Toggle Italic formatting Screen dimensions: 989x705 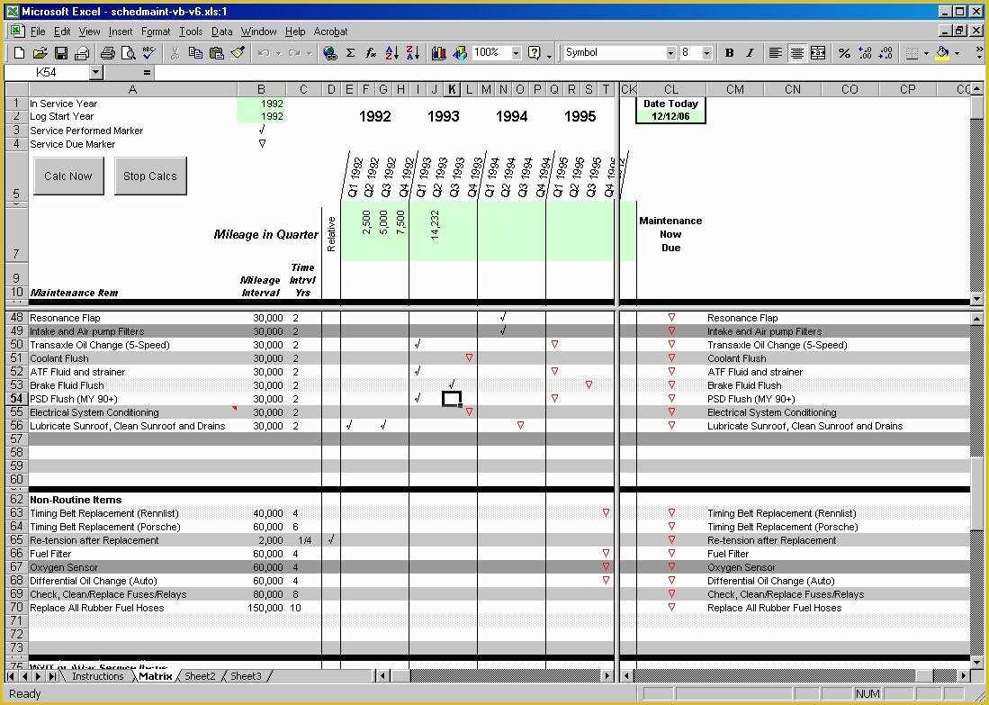click(x=750, y=52)
